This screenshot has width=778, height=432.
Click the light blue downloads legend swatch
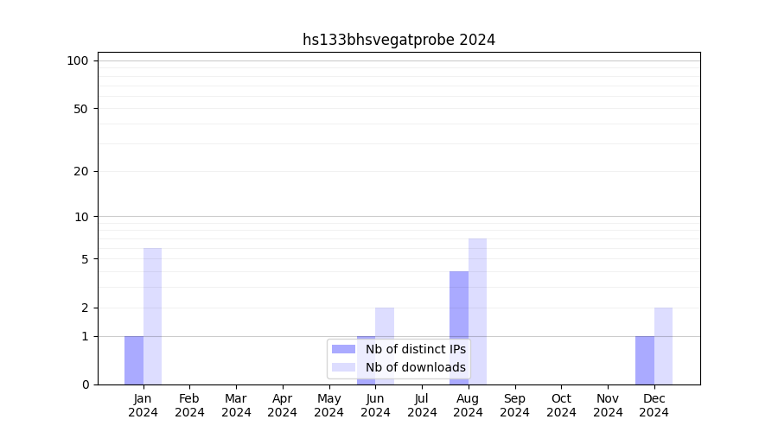point(343,367)
